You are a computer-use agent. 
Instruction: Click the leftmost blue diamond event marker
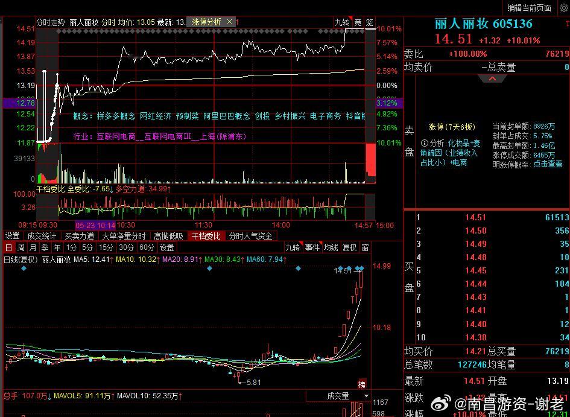coord(24,269)
